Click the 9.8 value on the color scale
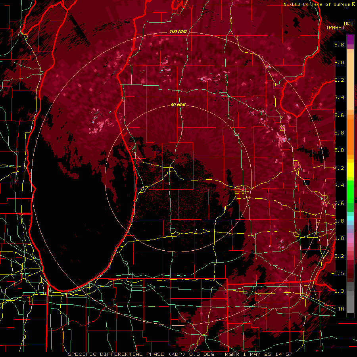 click(339, 44)
